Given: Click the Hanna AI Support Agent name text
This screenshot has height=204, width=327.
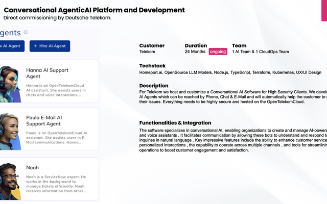Looking at the screenshot, I should 47,73.
